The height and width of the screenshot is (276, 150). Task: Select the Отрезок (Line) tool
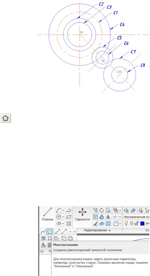pyautogui.click(x=48, y=214)
